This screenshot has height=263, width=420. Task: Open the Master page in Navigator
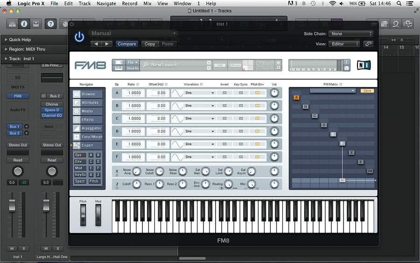pyautogui.click(x=88, y=111)
